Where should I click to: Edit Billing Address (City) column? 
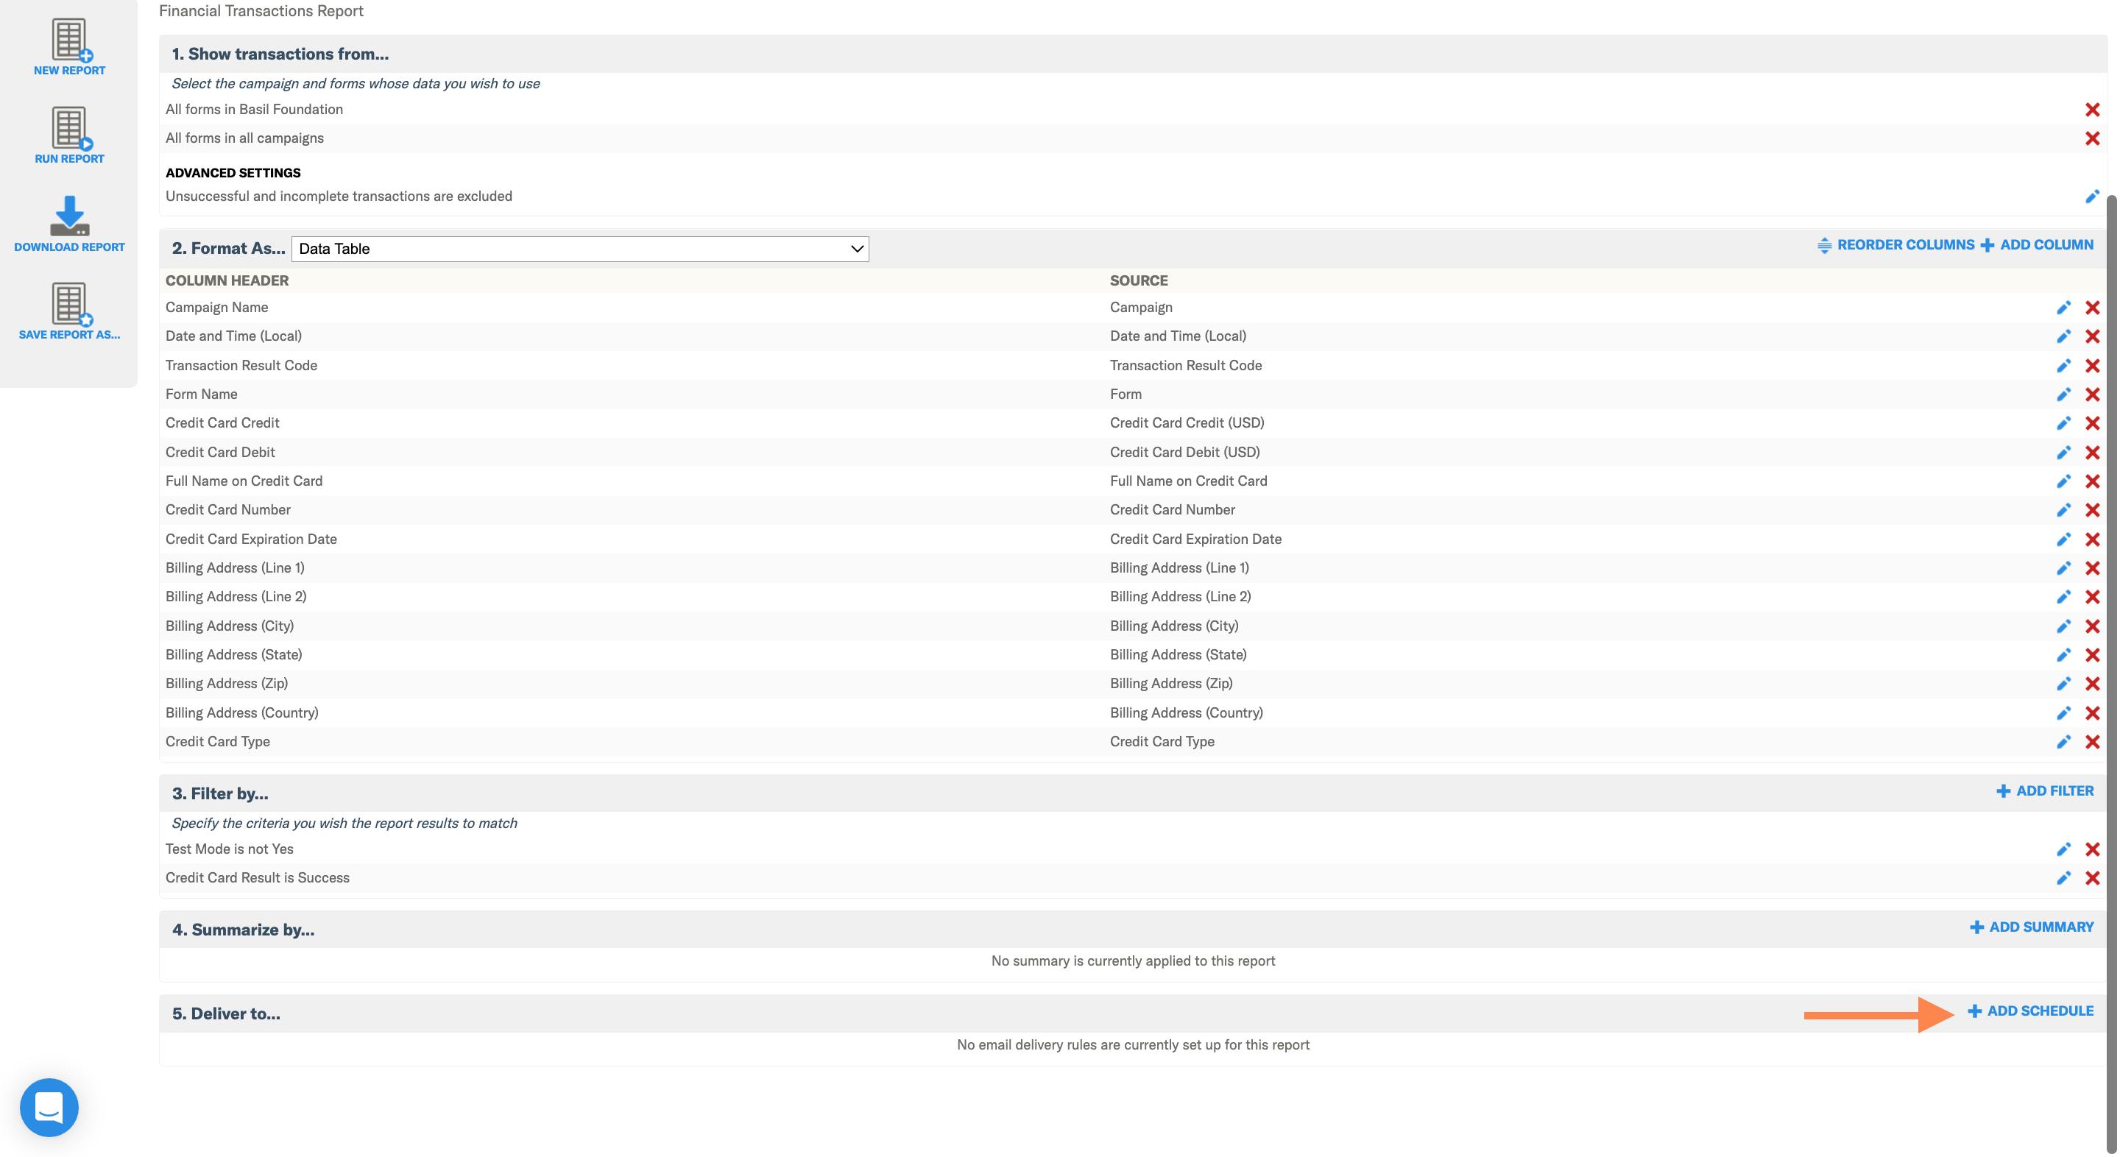click(2063, 626)
